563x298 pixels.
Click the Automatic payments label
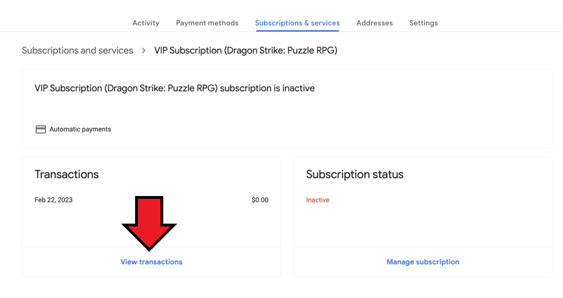click(81, 130)
